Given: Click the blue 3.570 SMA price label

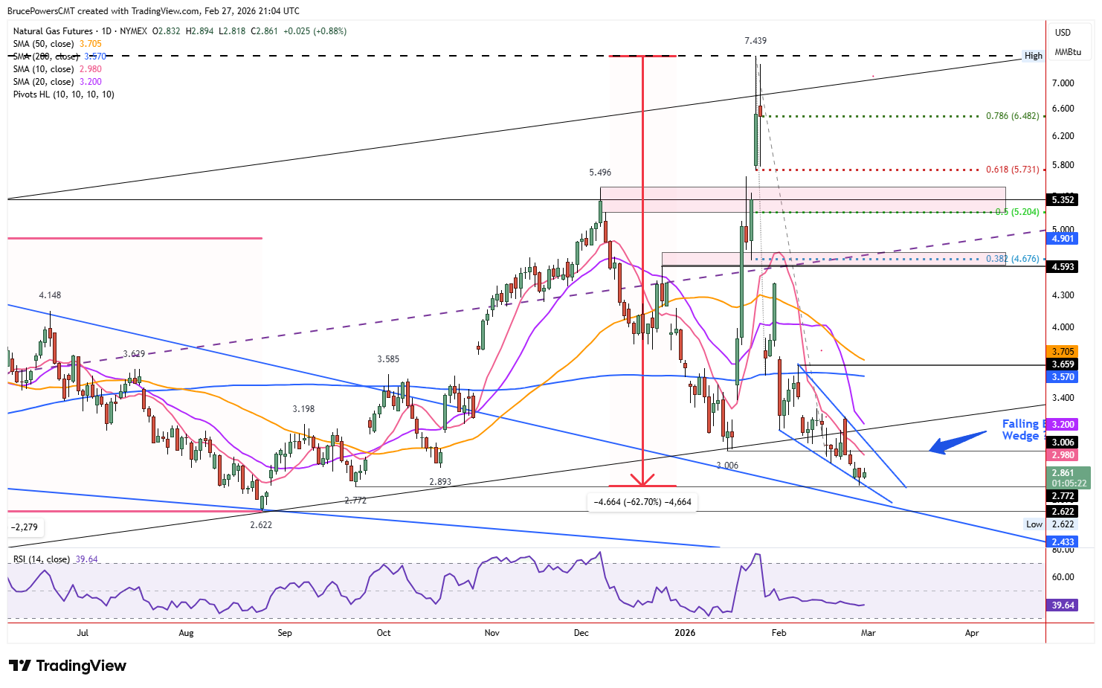Looking at the screenshot, I should click(1063, 377).
